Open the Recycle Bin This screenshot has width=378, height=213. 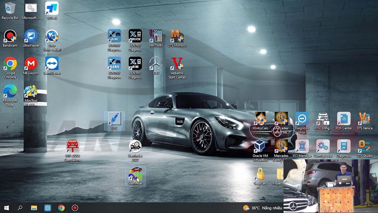click(10, 9)
